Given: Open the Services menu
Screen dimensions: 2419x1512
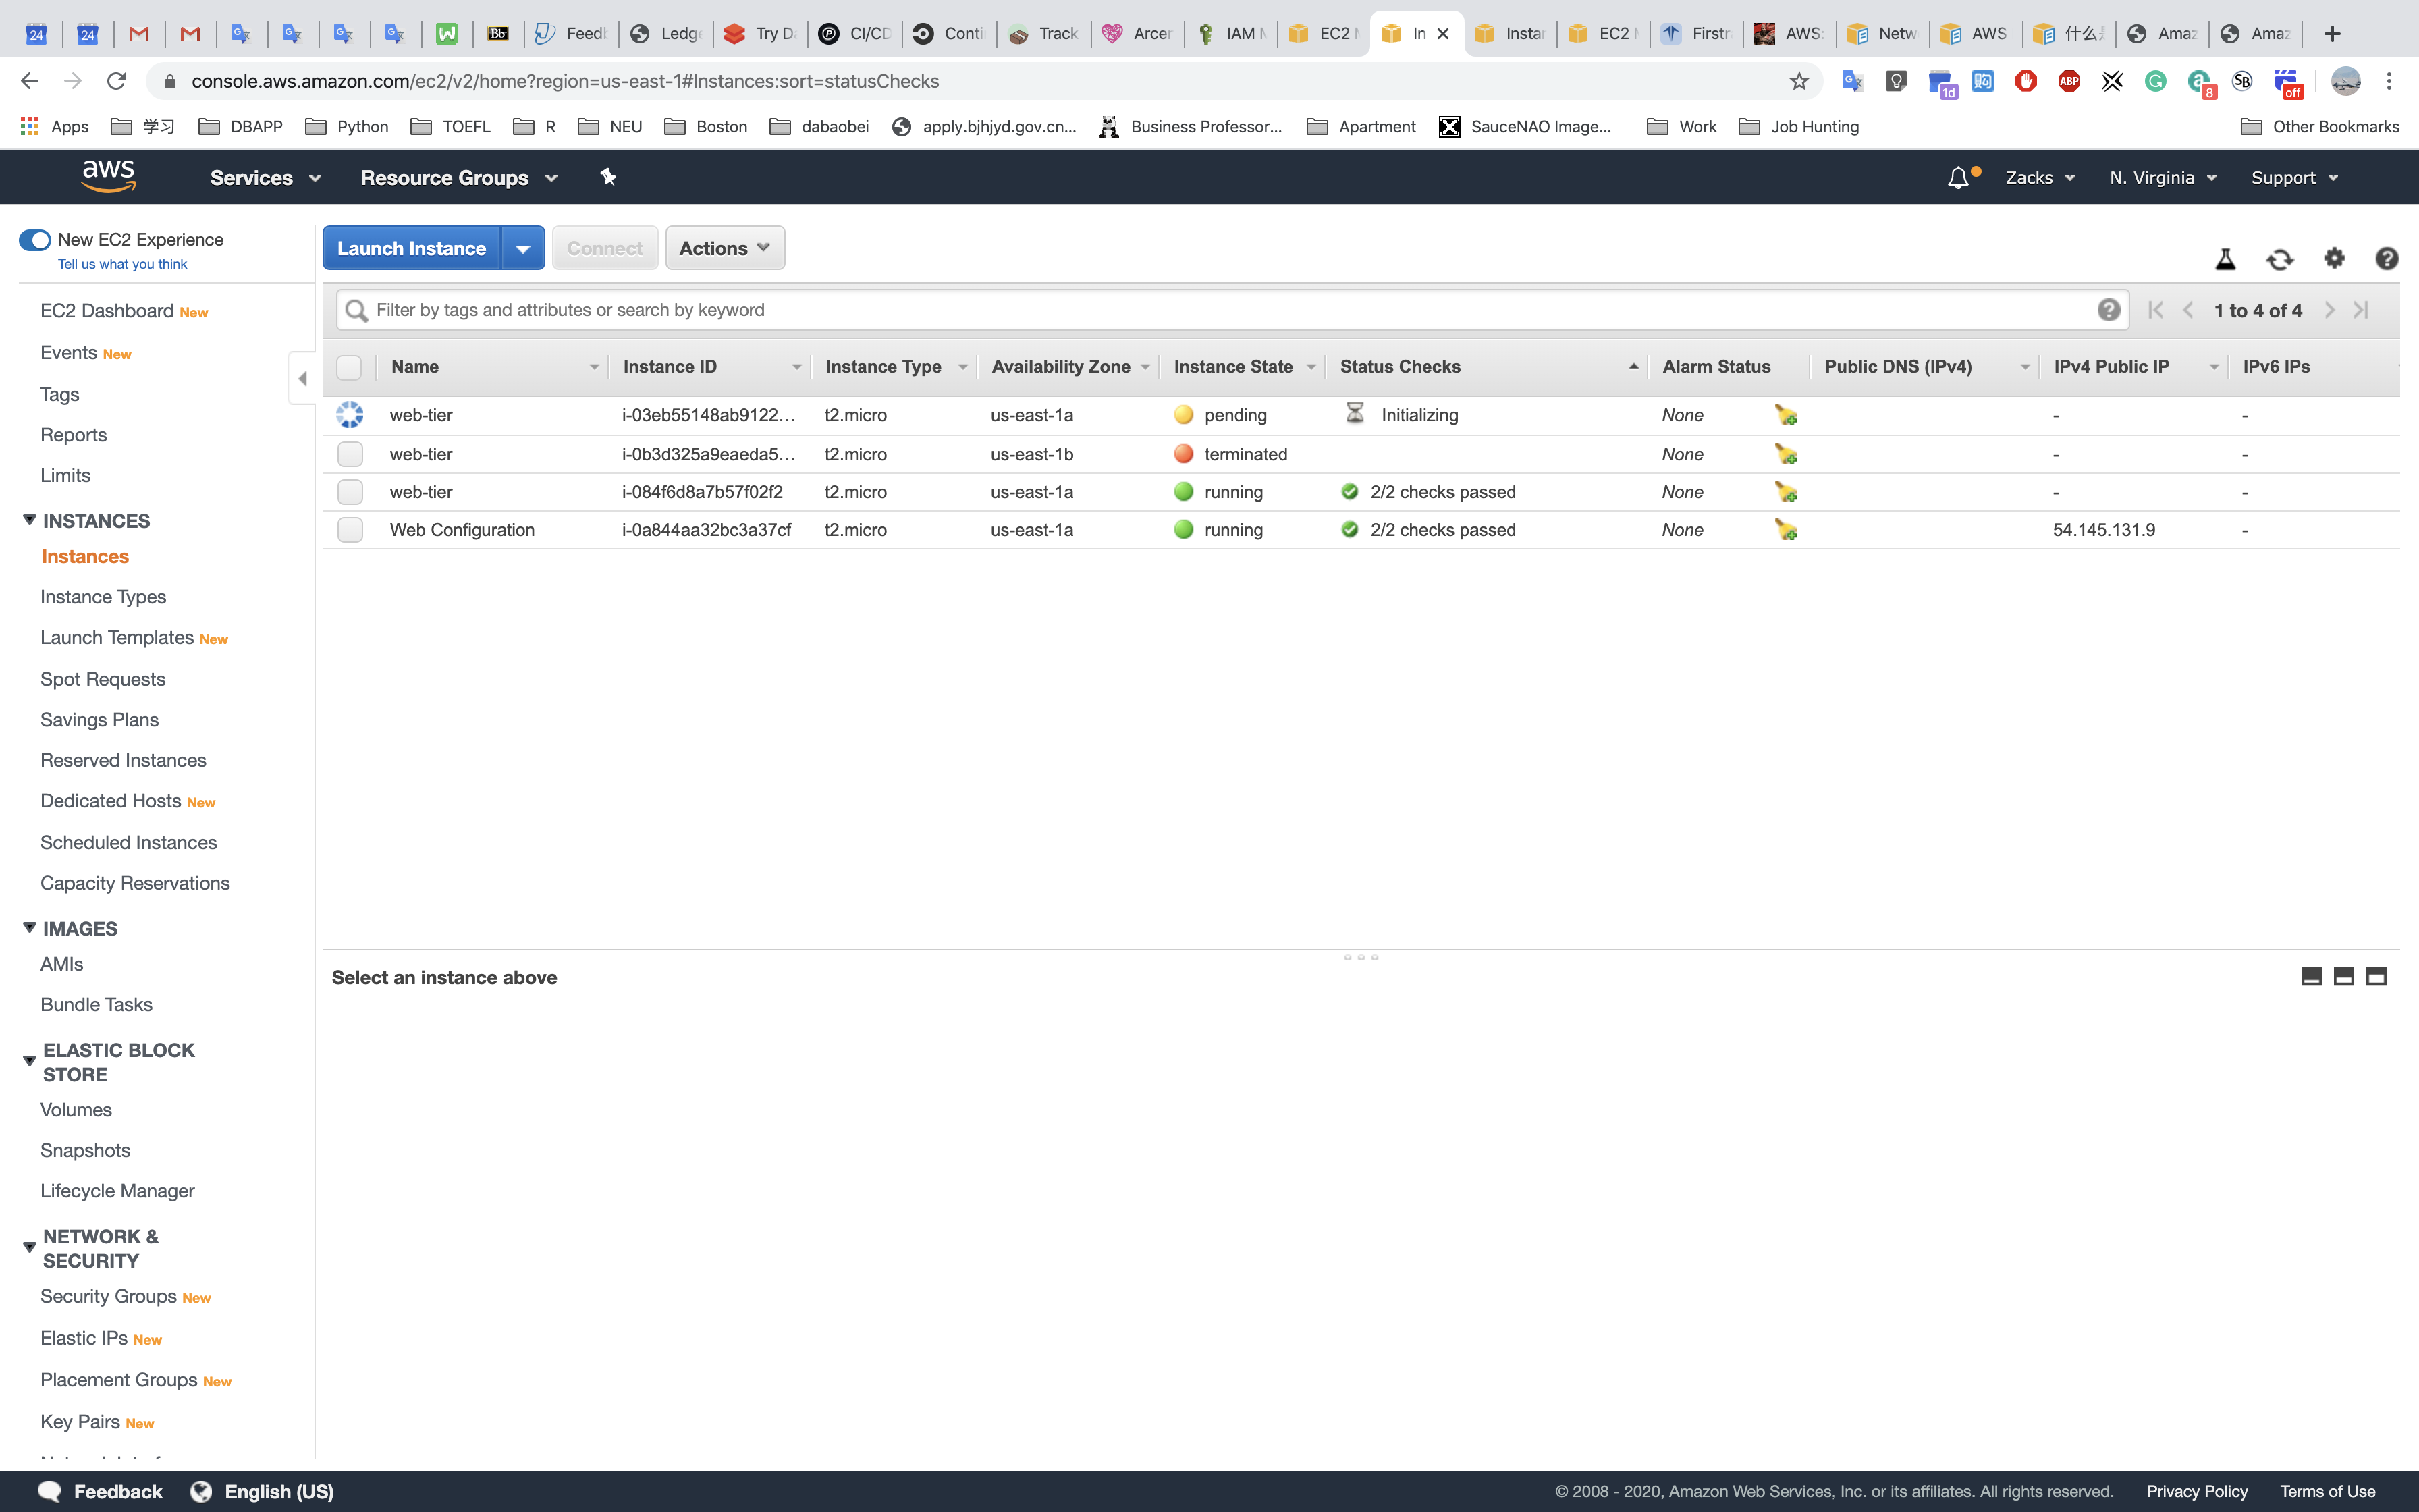Looking at the screenshot, I should point(265,178).
